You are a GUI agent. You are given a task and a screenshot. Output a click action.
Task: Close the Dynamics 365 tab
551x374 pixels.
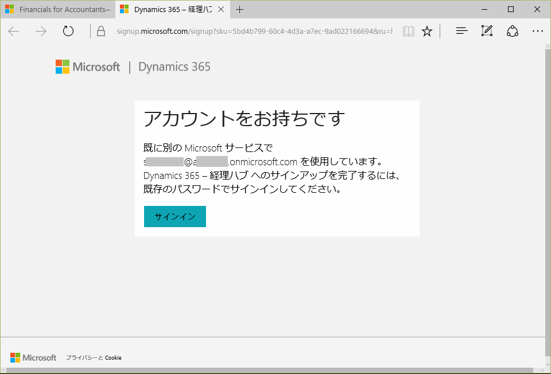coord(221,10)
